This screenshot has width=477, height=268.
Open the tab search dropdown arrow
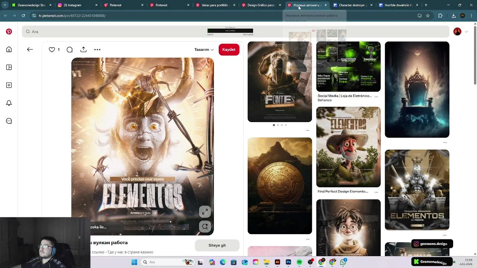click(x=5, y=5)
